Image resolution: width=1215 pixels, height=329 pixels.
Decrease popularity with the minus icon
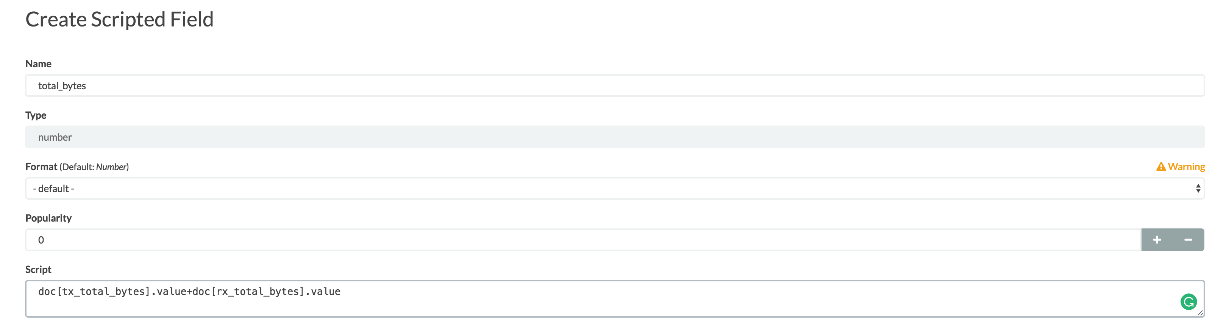[x=1188, y=240]
